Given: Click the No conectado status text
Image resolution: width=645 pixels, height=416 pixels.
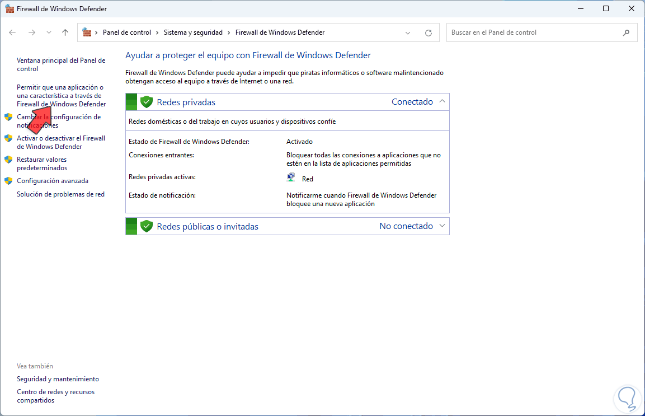Looking at the screenshot, I should coord(406,226).
